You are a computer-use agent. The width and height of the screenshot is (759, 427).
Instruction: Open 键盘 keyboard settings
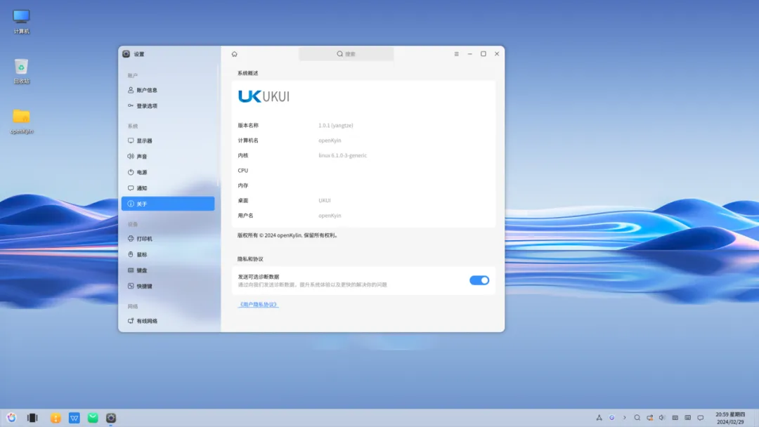tap(168, 270)
